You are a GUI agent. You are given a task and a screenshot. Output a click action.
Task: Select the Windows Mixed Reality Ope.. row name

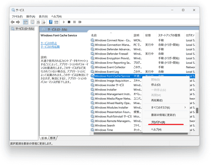[x=113, y=103]
